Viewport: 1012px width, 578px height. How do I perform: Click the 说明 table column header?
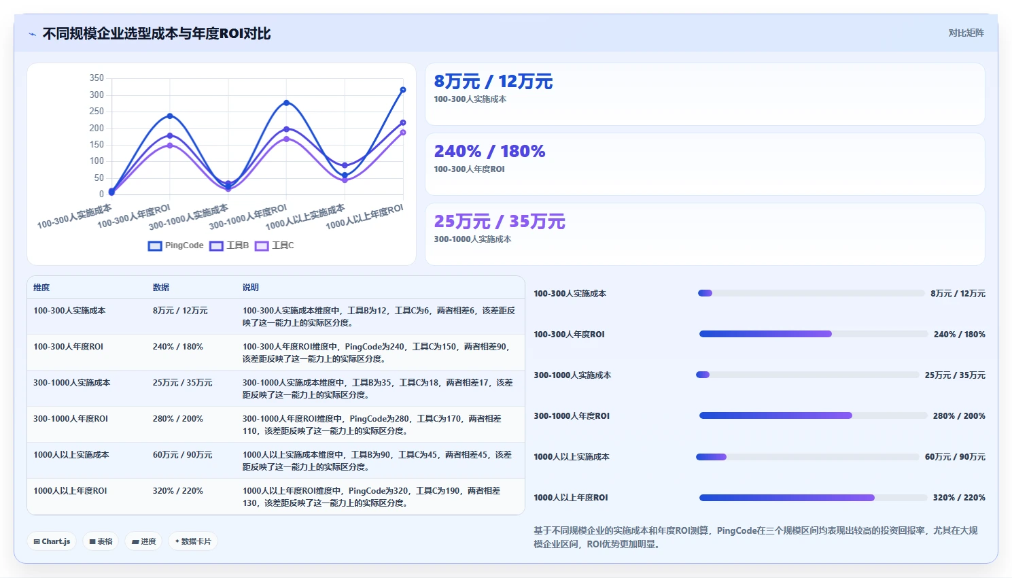point(251,288)
